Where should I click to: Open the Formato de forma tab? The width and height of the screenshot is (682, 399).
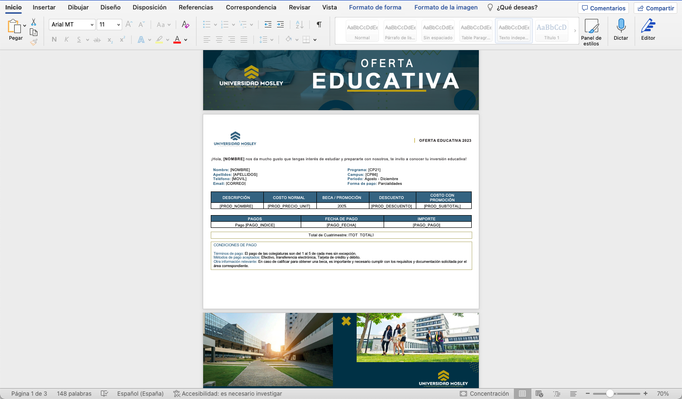click(375, 8)
